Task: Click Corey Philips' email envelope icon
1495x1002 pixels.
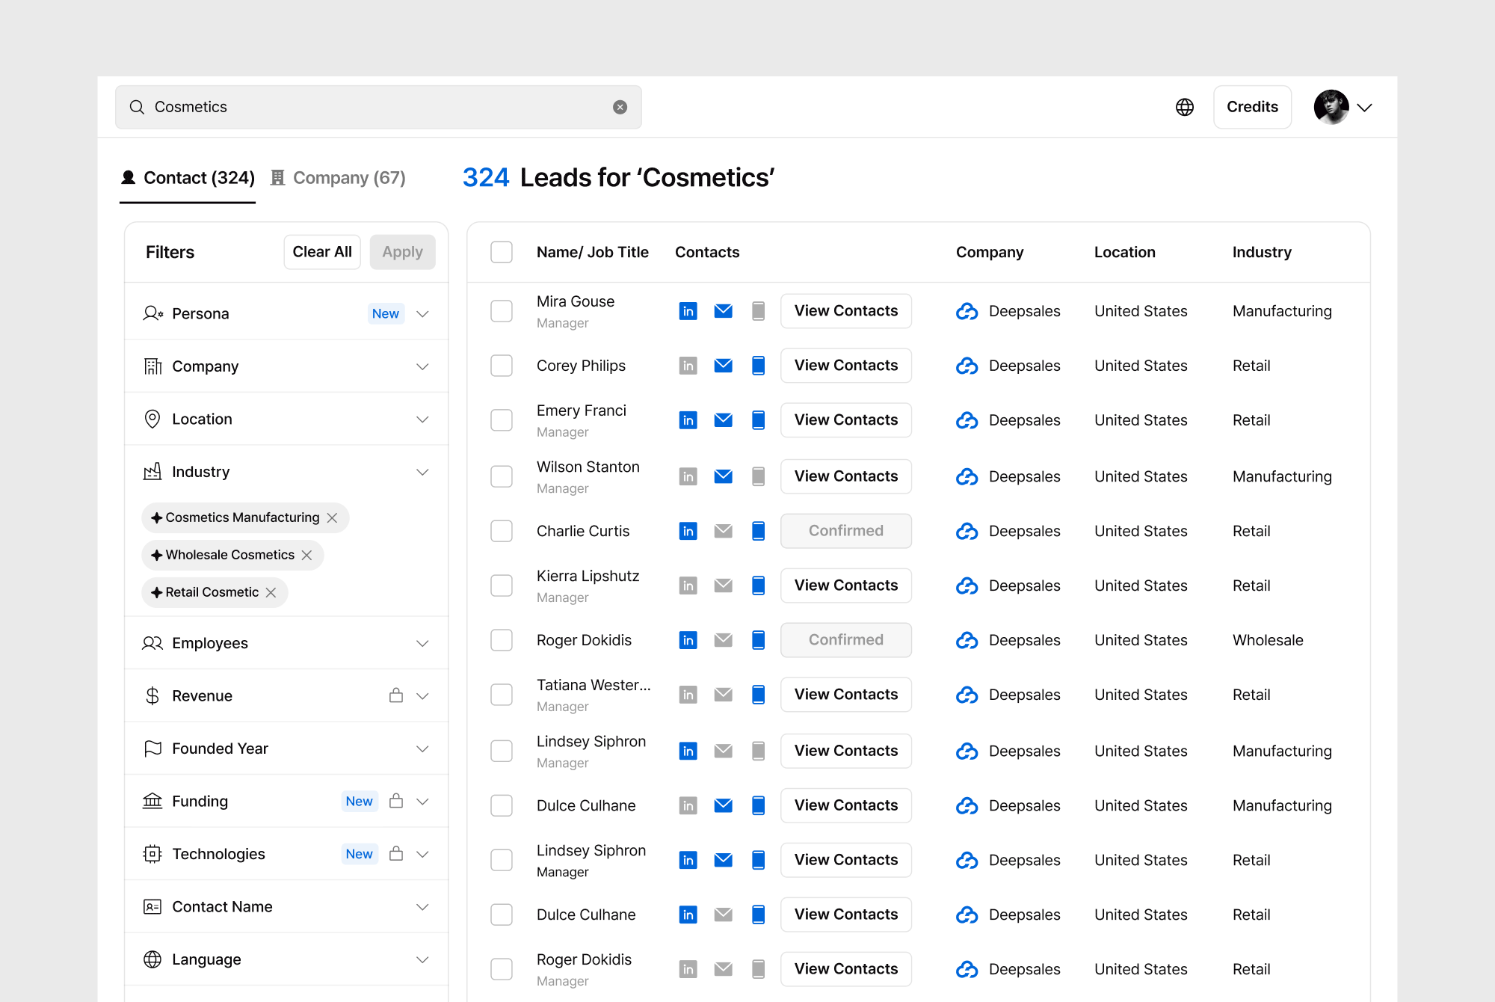Action: pyautogui.click(x=723, y=366)
